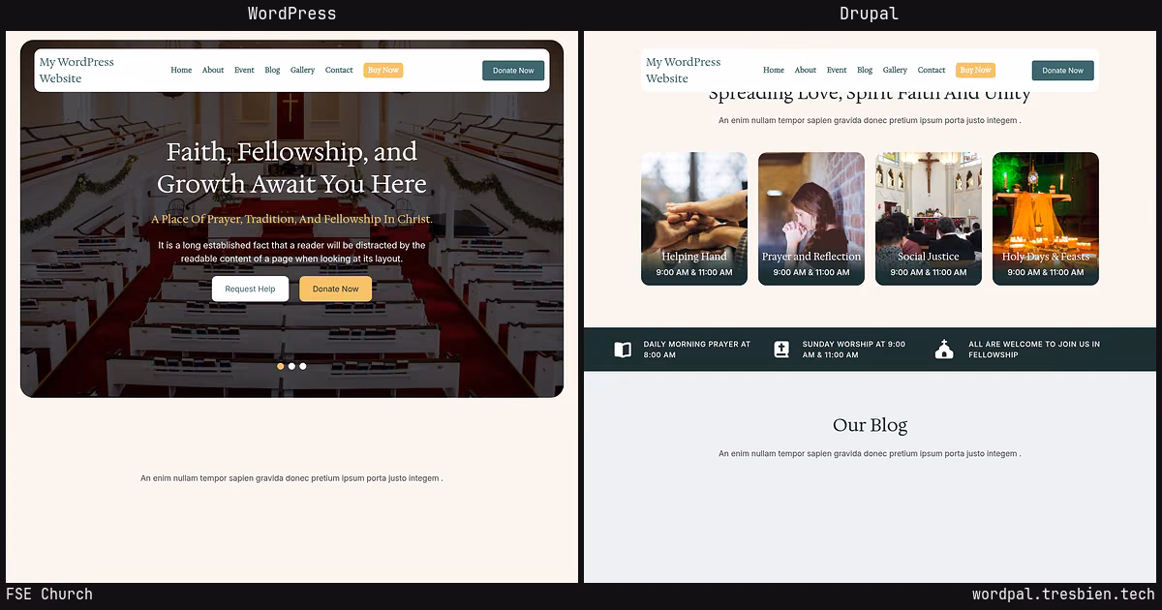Open Blog in the WordPress pane menu
Image resolution: width=1162 pixels, height=610 pixels.
click(x=272, y=70)
